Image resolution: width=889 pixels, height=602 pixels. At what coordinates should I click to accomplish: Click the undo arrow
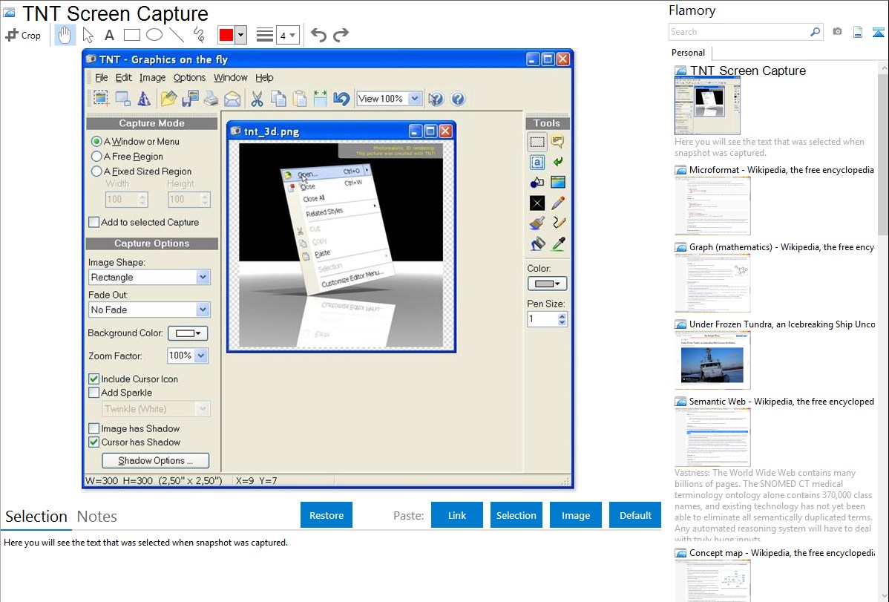tap(318, 35)
